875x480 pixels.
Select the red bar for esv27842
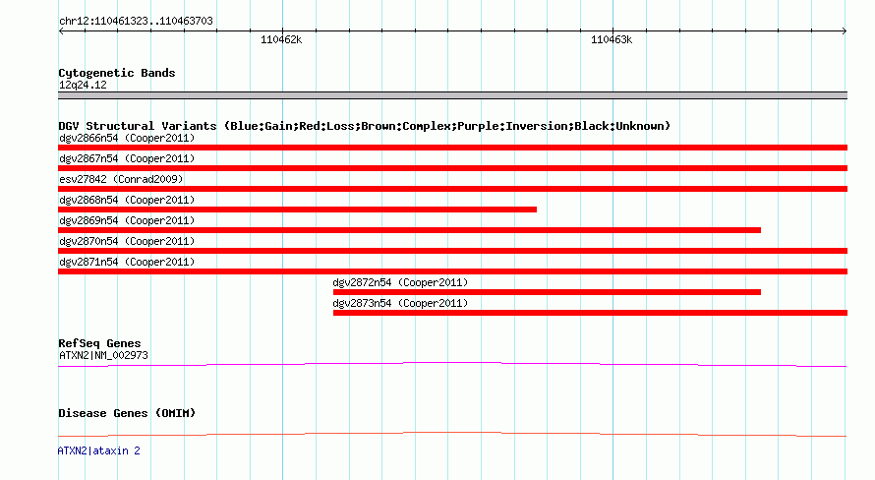[452, 189]
